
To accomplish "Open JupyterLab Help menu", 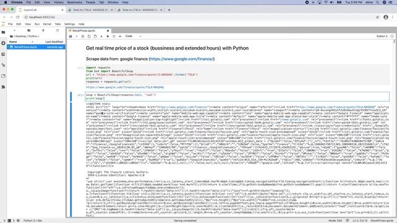I will click(81, 24).
